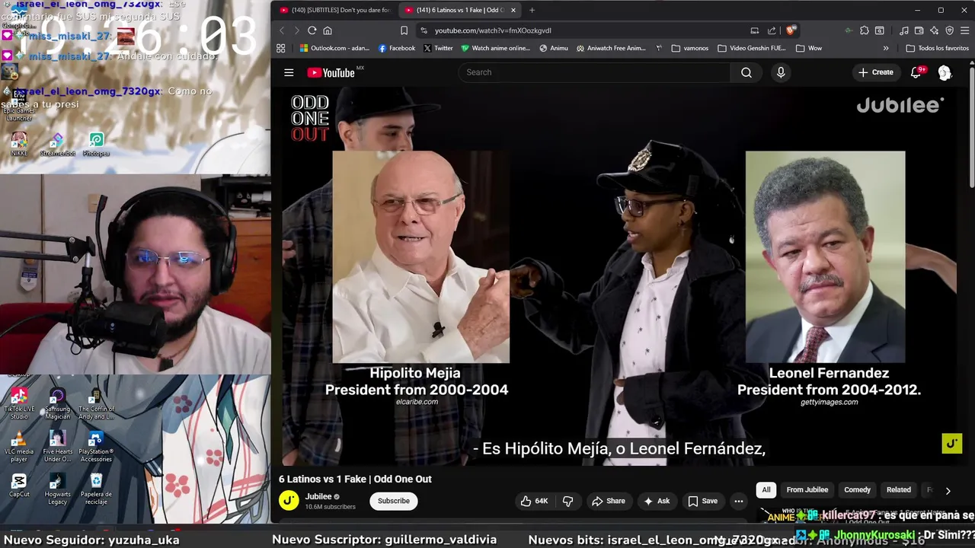
Task: Open the Todos los favoritos folder
Action: pos(938,48)
